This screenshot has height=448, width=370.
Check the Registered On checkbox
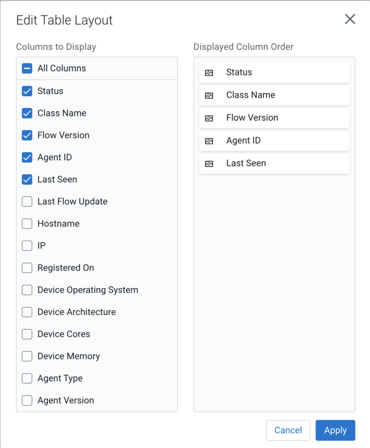[x=27, y=268]
